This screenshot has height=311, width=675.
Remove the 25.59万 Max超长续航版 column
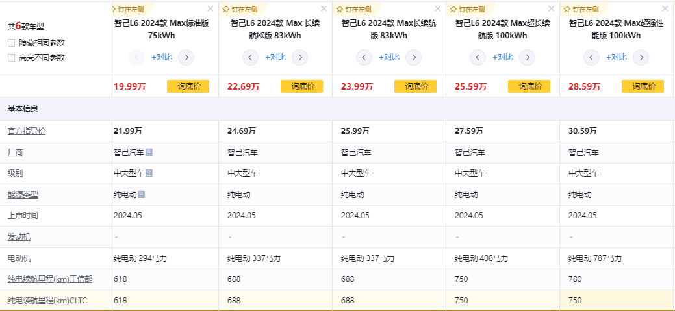coord(552,9)
